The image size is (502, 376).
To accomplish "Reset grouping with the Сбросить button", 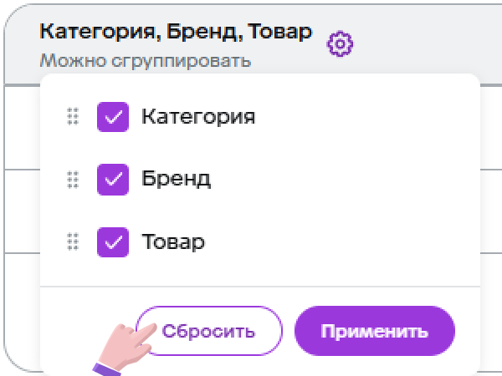I will tap(209, 331).
